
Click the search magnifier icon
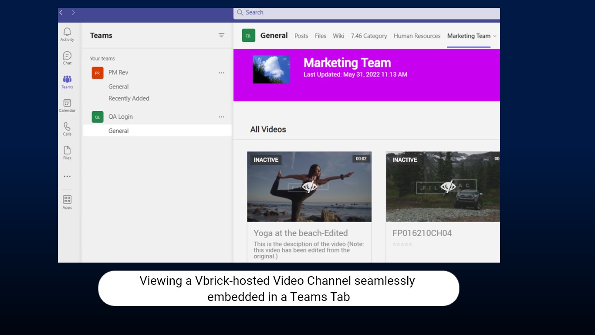[240, 13]
